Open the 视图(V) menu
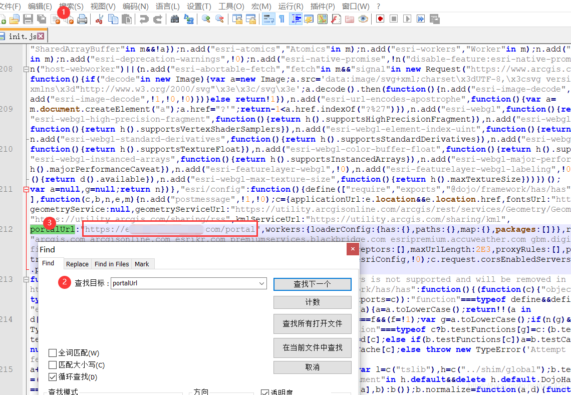The width and height of the screenshot is (571, 395). coord(103,7)
